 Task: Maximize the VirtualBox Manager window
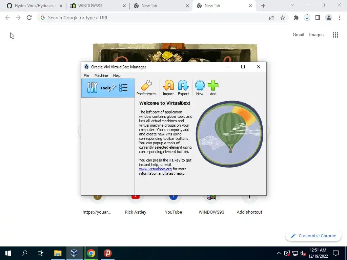[x=243, y=67]
